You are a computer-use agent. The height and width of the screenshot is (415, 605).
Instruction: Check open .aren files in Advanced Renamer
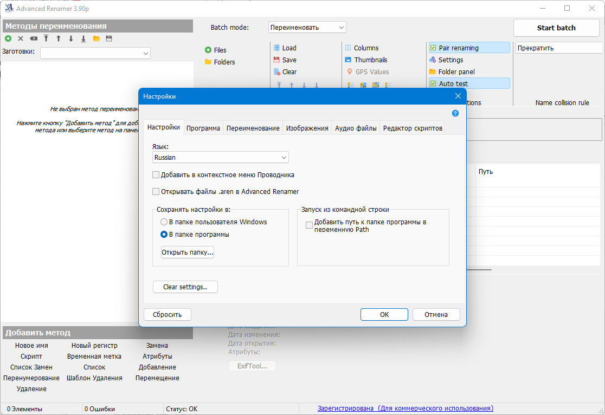(156, 191)
